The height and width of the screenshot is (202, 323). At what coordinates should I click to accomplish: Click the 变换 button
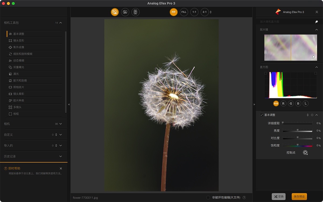(279, 197)
